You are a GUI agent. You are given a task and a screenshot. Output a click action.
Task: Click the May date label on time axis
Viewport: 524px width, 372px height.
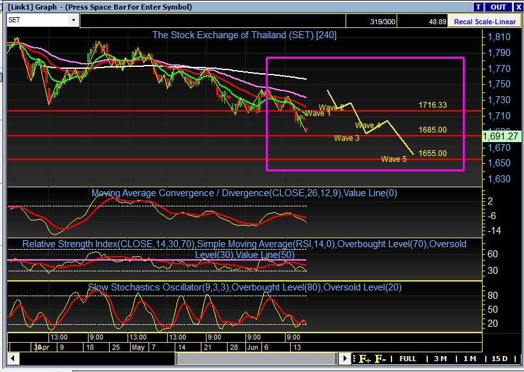click(x=138, y=347)
